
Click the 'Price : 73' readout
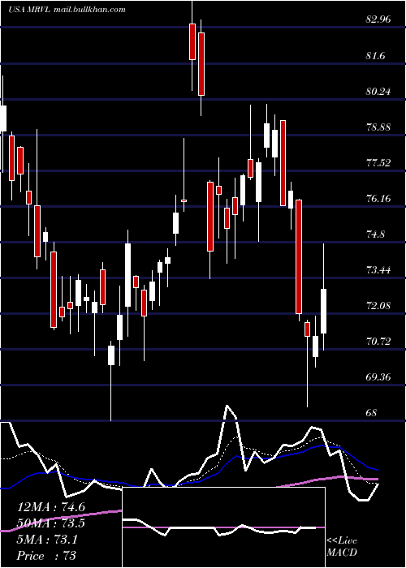tap(46, 556)
